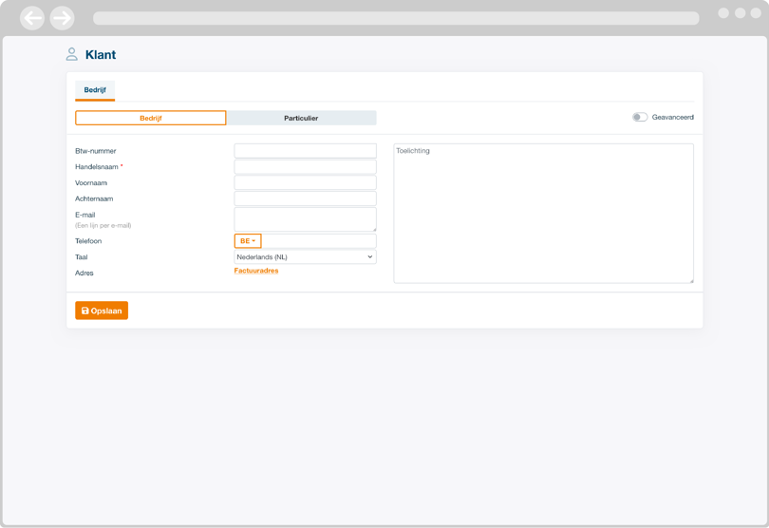Click the browser forward arrow icon
Screen dimensions: 769x528
(63, 18)
